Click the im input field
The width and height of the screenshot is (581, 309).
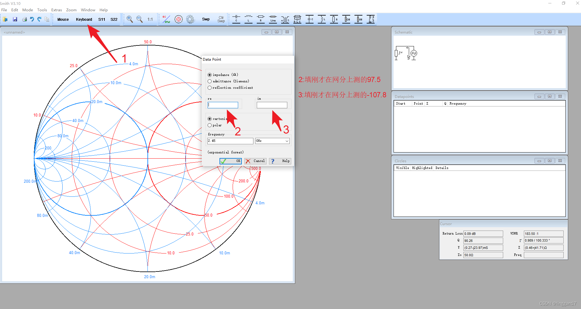(272, 105)
